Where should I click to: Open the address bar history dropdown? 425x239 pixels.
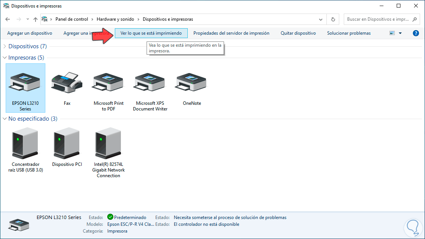[321, 20]
